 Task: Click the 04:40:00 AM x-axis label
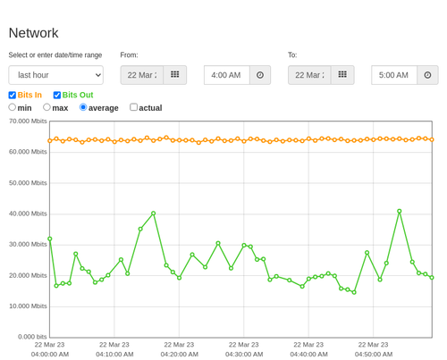tap(308, 355)
